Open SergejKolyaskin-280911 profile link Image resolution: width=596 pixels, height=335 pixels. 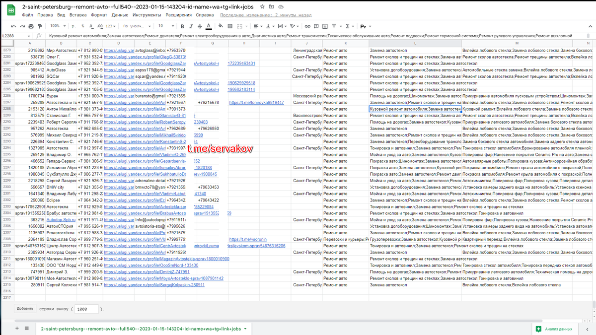tap(154, 285)
